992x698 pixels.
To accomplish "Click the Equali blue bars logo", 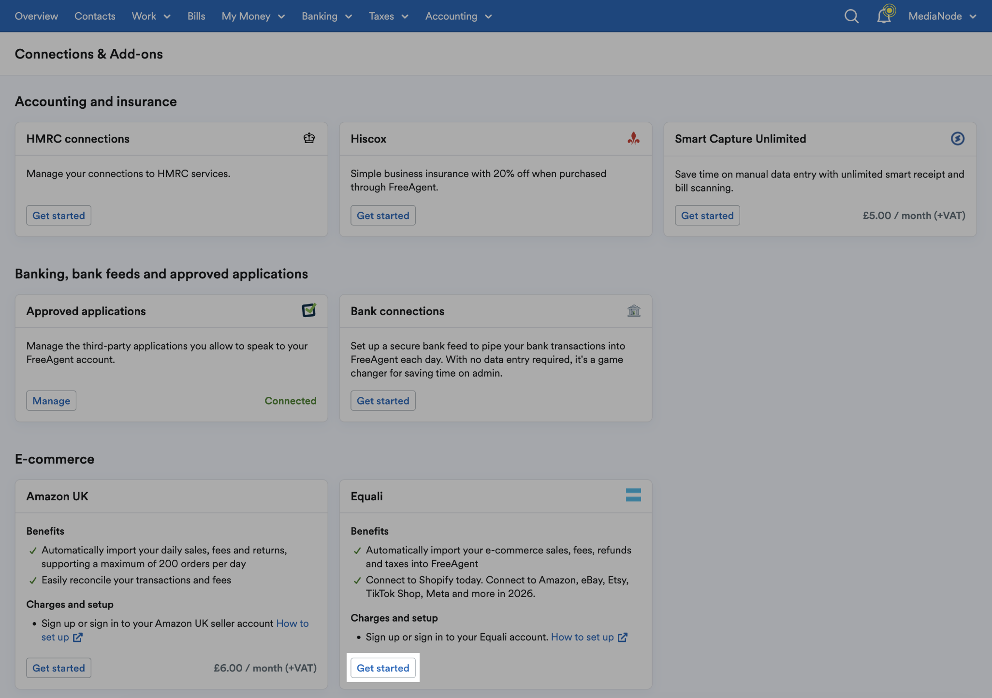I will click(x=633, y=495).
